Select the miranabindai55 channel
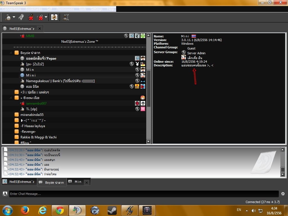The height and width of the screenshot is (216, 288). (x=32, y=115)
